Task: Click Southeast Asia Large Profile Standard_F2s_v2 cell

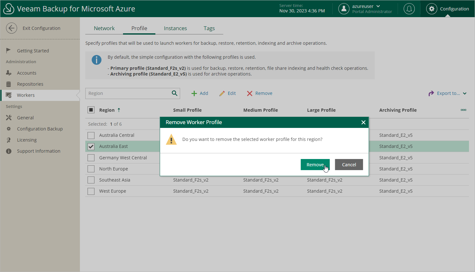Action: [325, 180]
